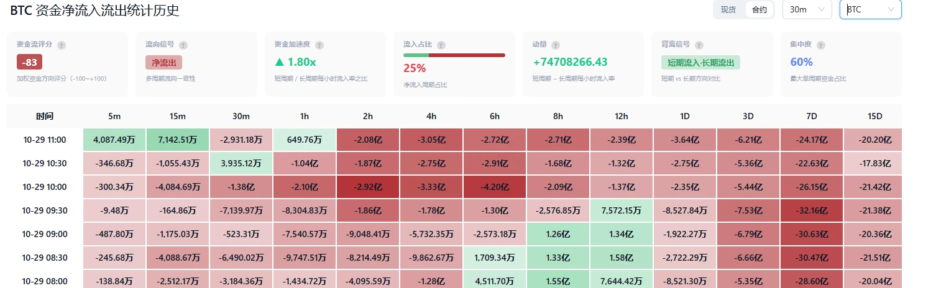
Task: Click help icon next to 背离信号
Action: pyautogui.click(x=699, y=45)
